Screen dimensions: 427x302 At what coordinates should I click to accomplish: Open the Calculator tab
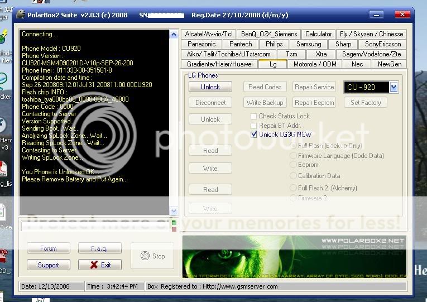(318, 34)
